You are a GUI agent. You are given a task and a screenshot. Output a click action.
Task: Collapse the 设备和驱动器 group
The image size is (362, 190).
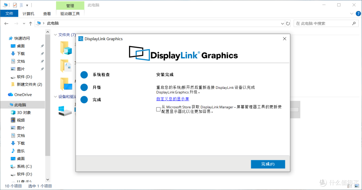55,97
